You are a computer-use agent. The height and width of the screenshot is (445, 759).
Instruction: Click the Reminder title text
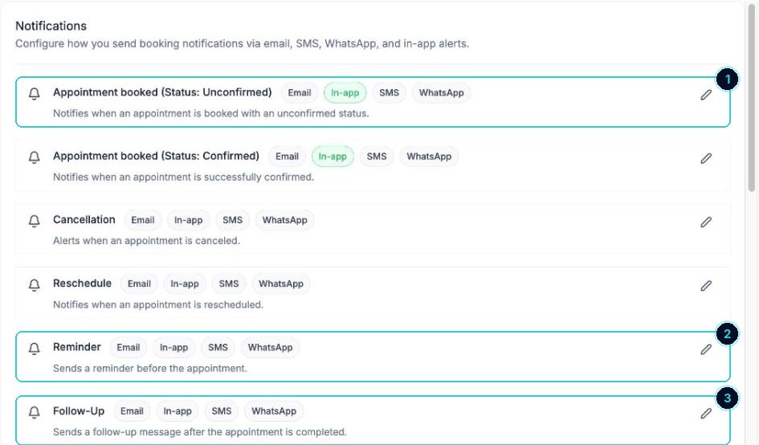(x=77, y=347)
